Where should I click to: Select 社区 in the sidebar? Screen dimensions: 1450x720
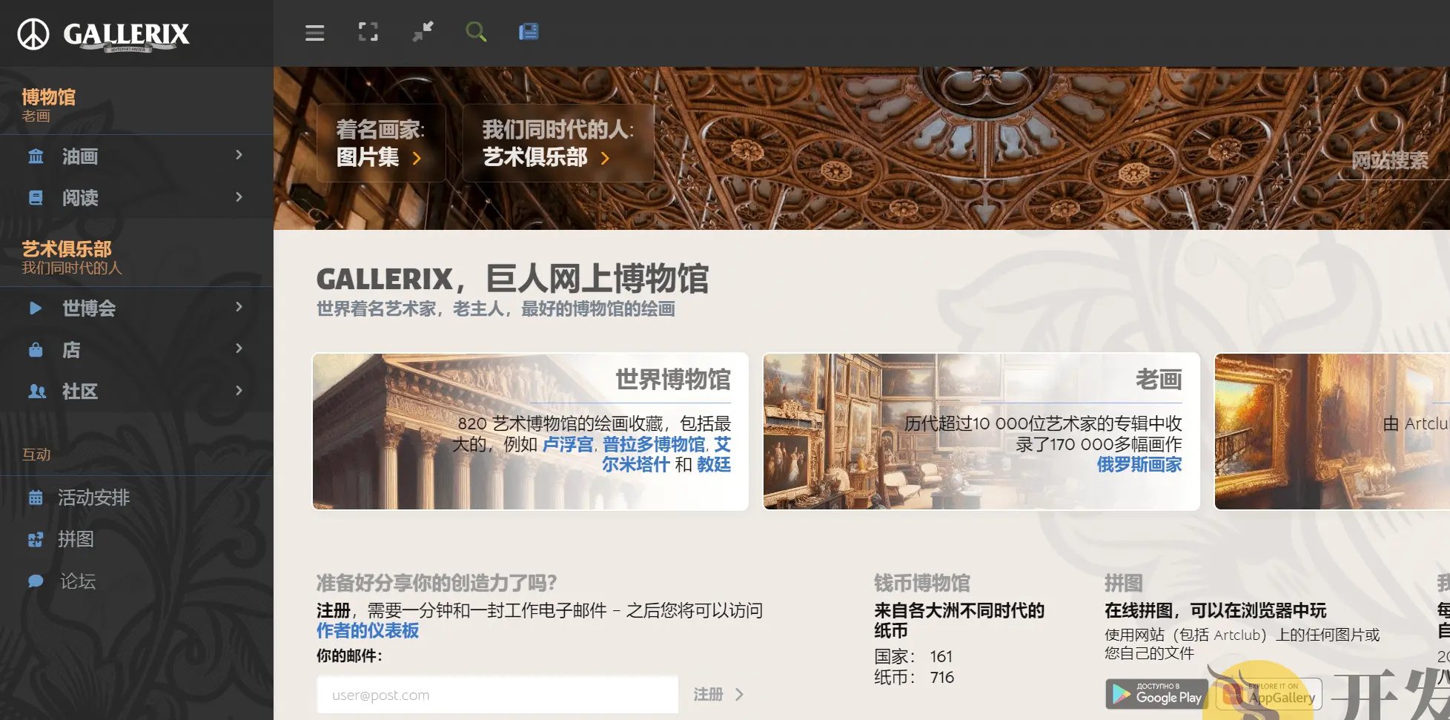[x=80, y=392]
